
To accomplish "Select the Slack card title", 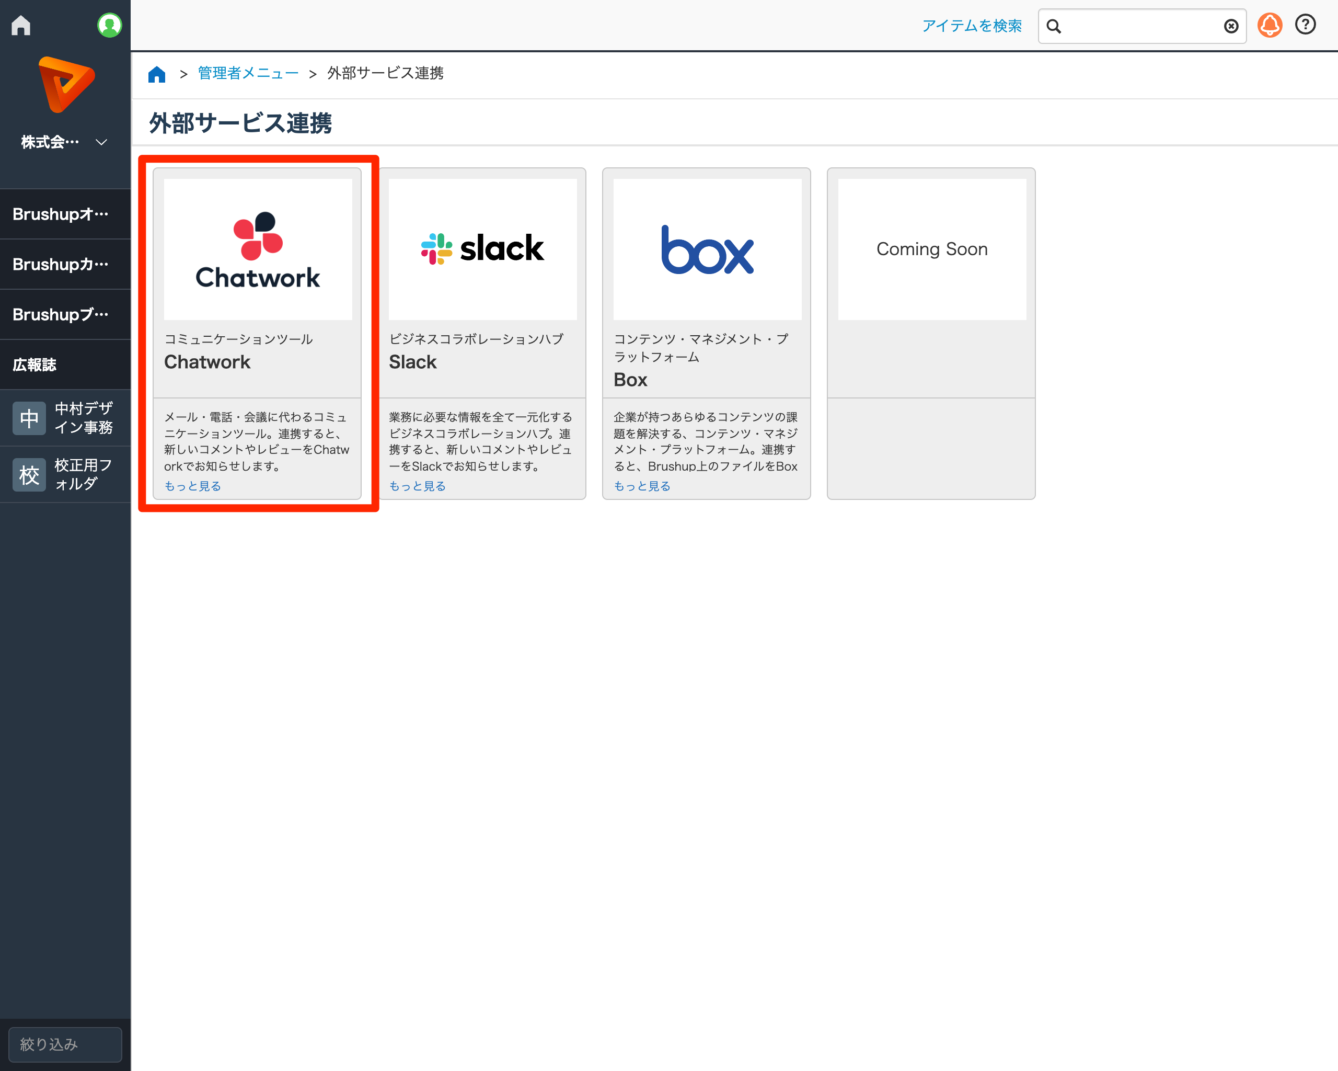I will click(413, 362).
